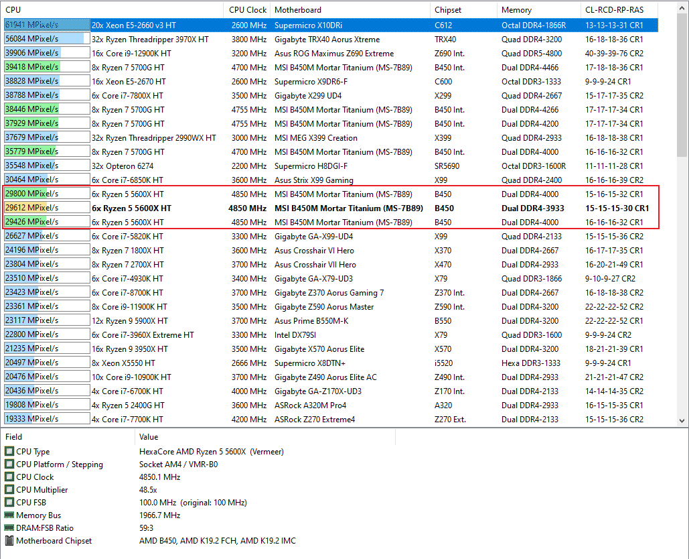Click the list scrollbar down arrow

point(682,420)
